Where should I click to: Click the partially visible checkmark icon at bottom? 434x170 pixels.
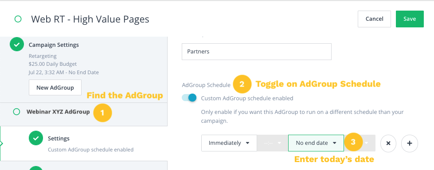(x=36, y=168)
